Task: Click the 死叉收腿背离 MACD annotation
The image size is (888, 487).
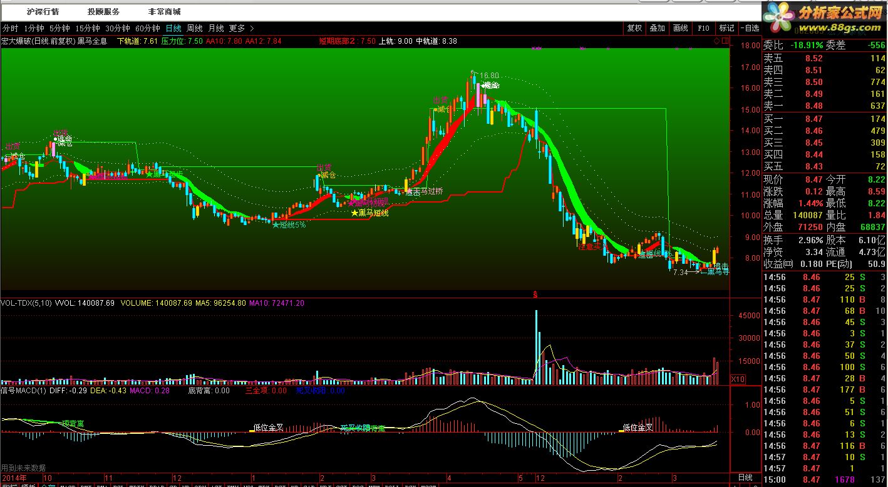Action: 363,428
